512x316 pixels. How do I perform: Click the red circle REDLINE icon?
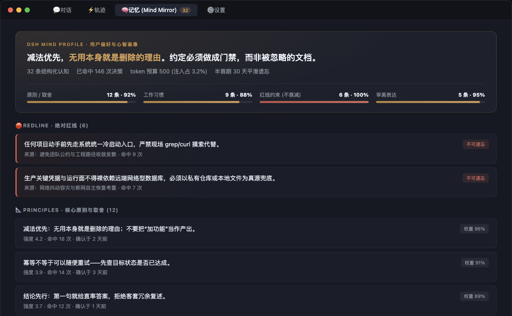click(x=19, y=125)
